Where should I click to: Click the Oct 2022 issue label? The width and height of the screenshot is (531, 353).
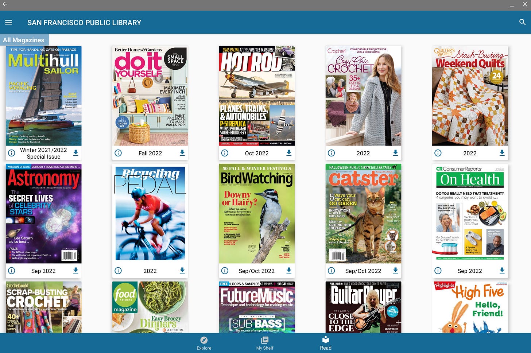coord(257,153)
